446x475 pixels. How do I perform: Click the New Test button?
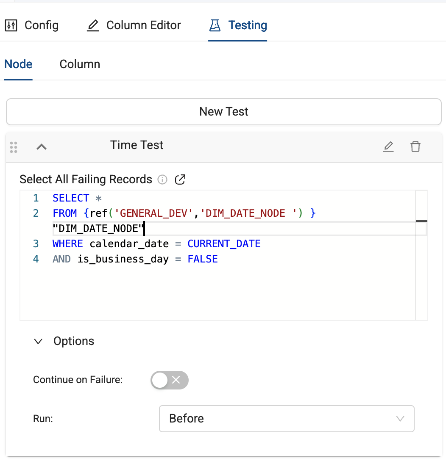click(x=223, y=112)
